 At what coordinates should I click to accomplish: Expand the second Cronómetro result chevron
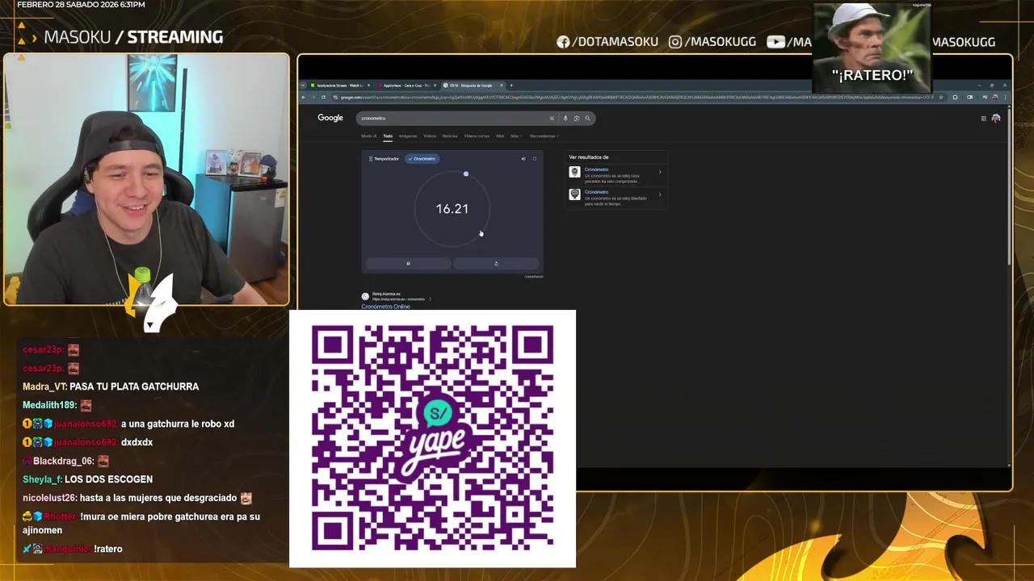click(660, 194)
